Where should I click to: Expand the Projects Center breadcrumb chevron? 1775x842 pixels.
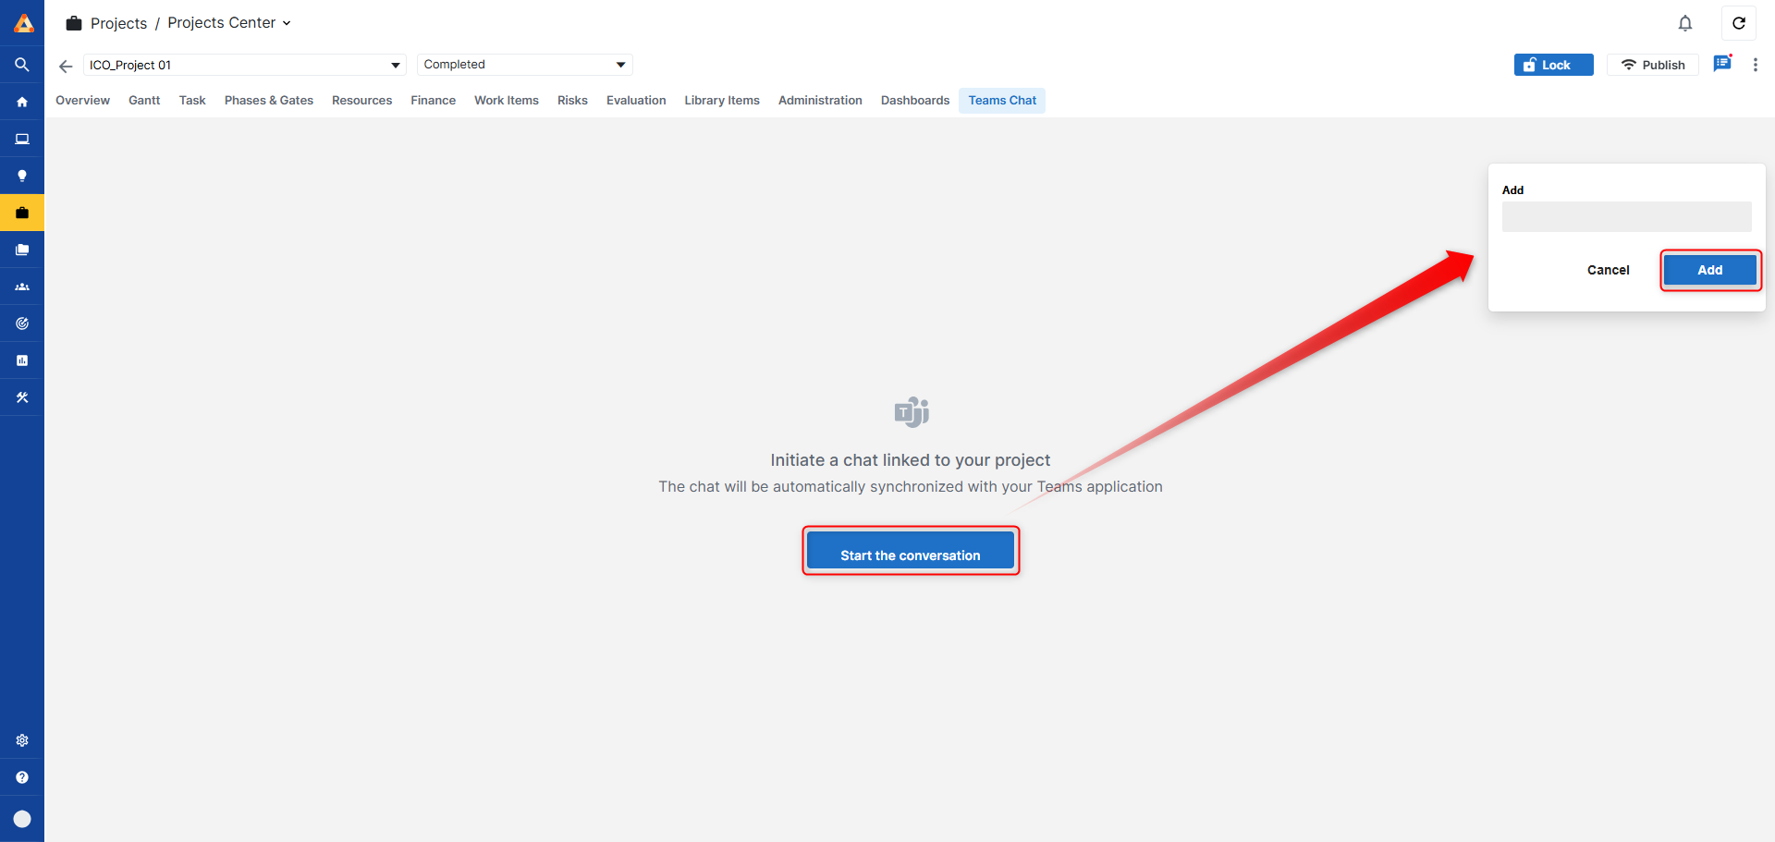pyautogui.click(x=287, y=23)
